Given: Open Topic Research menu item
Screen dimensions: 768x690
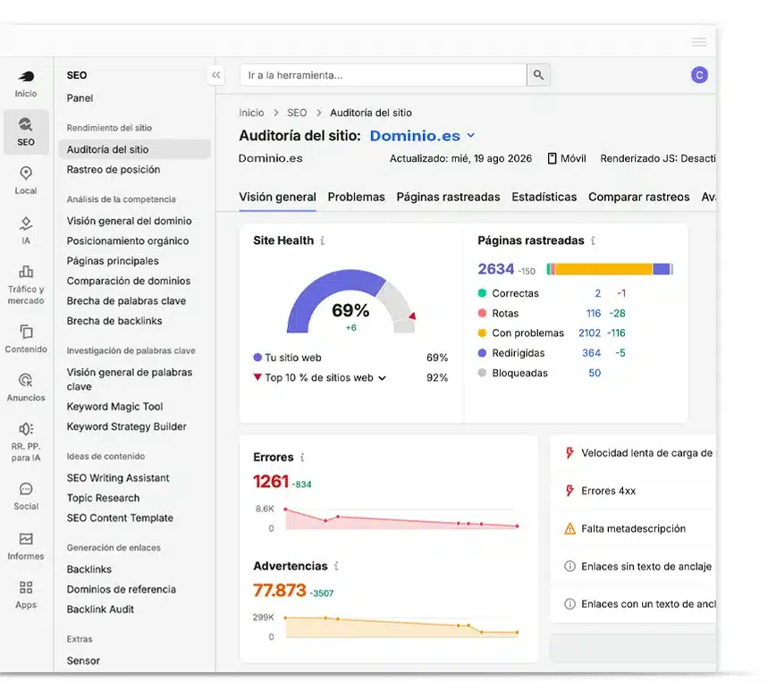Looking at the screenshot, I should (103, 498).
